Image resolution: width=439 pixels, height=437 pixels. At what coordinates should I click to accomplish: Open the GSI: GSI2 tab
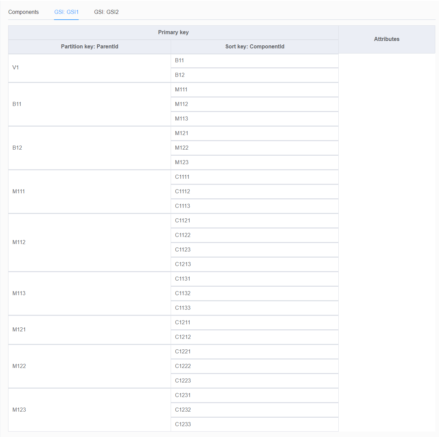(106, 12)
